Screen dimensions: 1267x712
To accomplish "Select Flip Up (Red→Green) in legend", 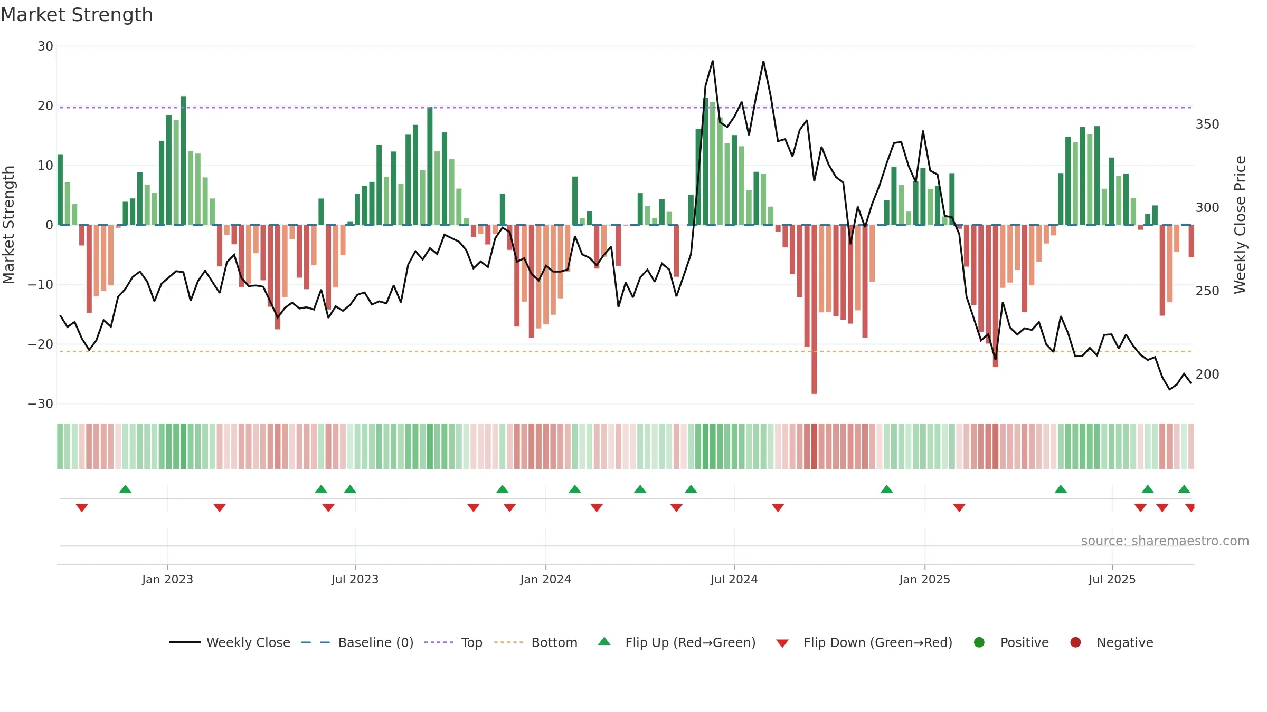I will (x=677, y=642).
